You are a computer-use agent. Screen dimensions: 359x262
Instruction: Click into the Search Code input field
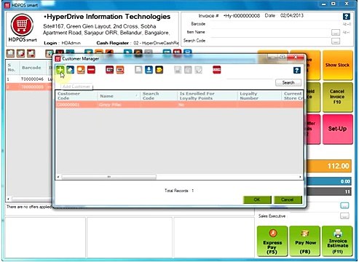tap(270, 41)
